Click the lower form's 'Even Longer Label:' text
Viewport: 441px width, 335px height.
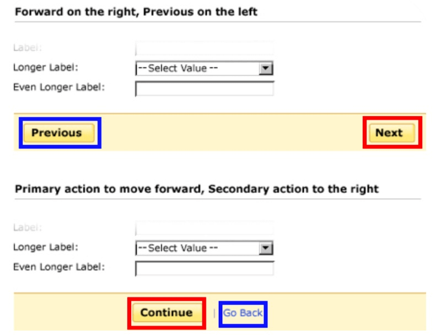click(x=58, y=267)
